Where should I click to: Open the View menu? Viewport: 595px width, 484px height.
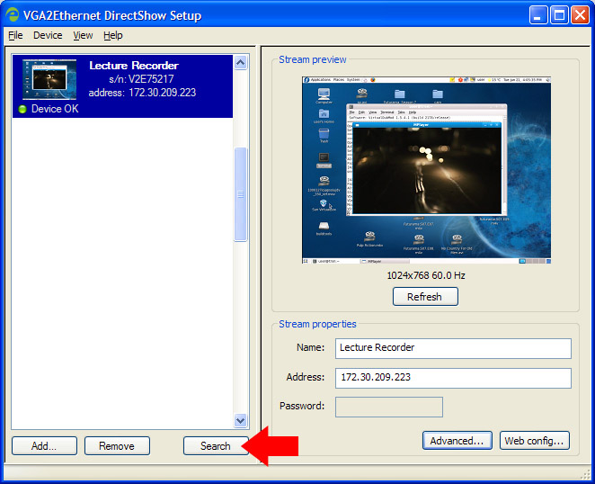83,35
